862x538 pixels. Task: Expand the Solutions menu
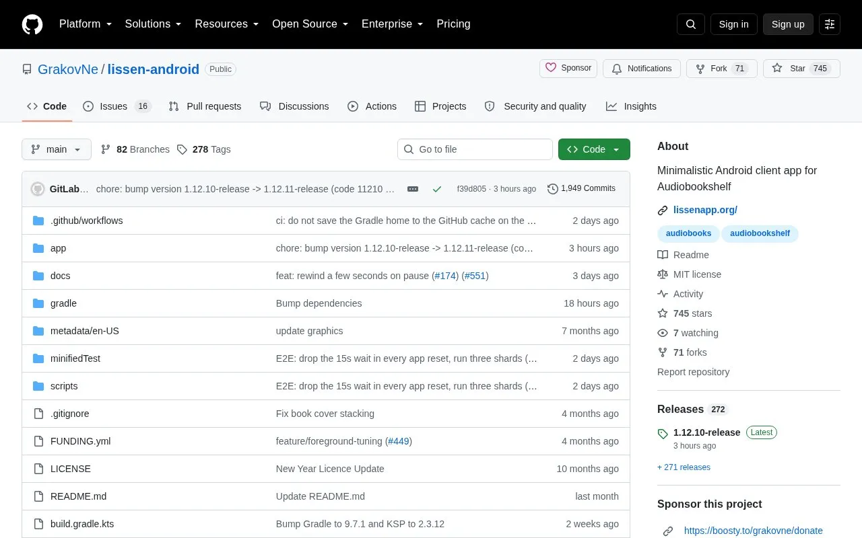coord(154,24)
